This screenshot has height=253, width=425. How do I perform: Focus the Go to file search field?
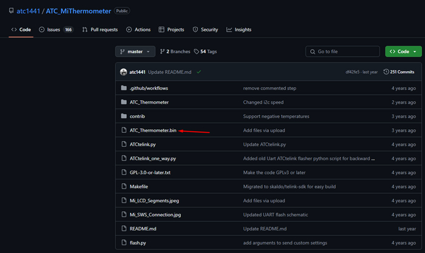click(x=342, y=52)
